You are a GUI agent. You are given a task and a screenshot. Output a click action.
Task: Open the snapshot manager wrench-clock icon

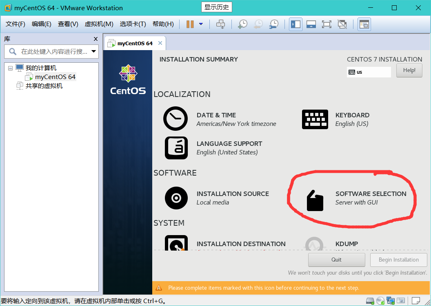pyautogui.click(x=274, y=24)
